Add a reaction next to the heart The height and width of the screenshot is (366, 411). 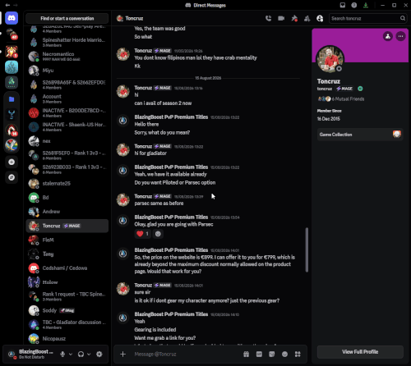click(x=158, y=234)
